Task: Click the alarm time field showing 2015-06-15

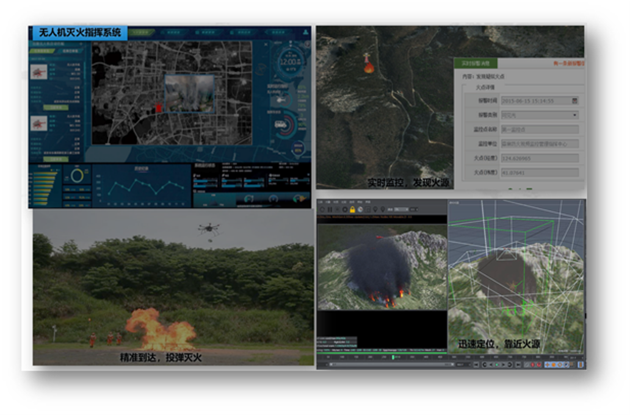Action: click(x=540, y=101)
